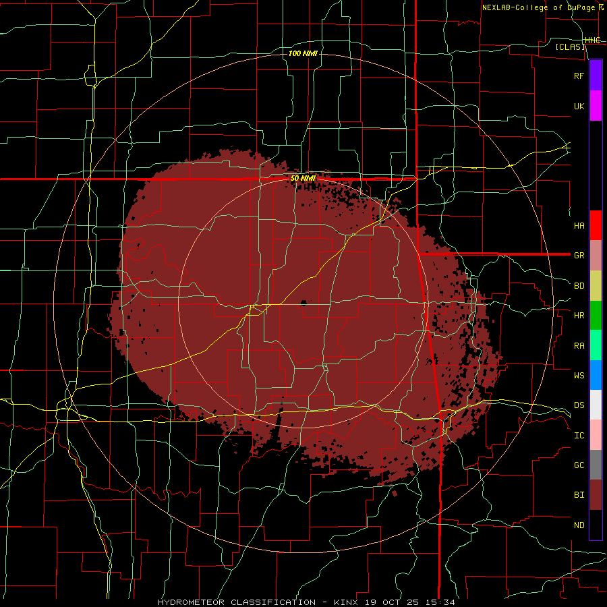The width and height of the screenshot is (607, 607).
Task: Click the 100 NMI range ring label
Action: pyautogui.click(x=303, y=53)
